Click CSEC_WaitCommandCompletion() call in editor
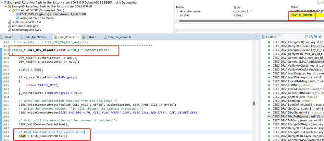This screenshot has height=141, width=324. tap(44, 124)
